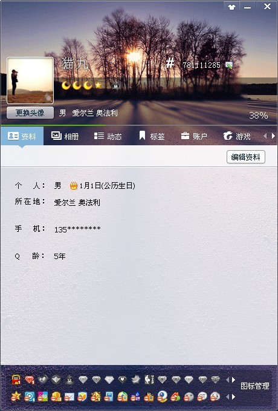
Task: Select the 账户 tab
Action: click(194, 136)
